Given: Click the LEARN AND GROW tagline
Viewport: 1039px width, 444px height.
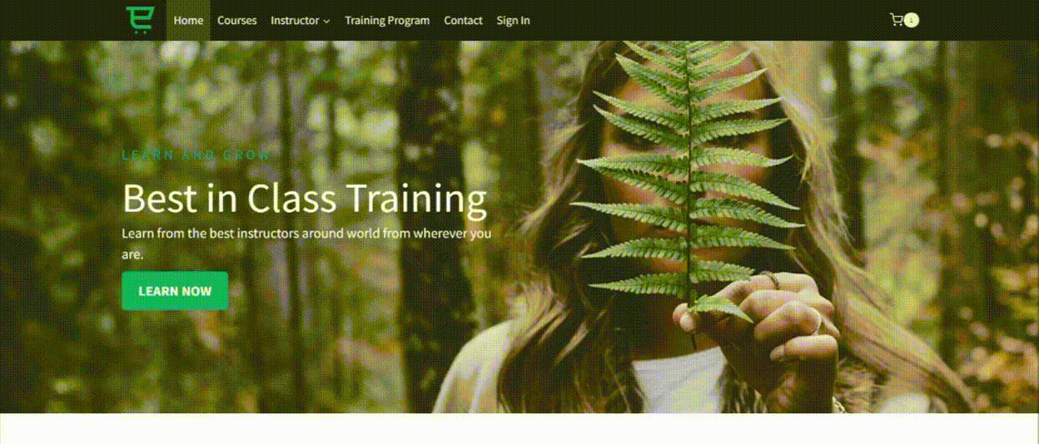Looking at the screenshot, I should coord(196,155).
